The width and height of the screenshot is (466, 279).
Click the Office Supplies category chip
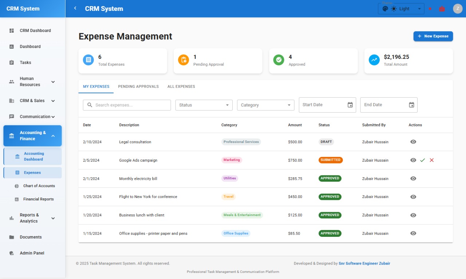click(x=236, y=233)
